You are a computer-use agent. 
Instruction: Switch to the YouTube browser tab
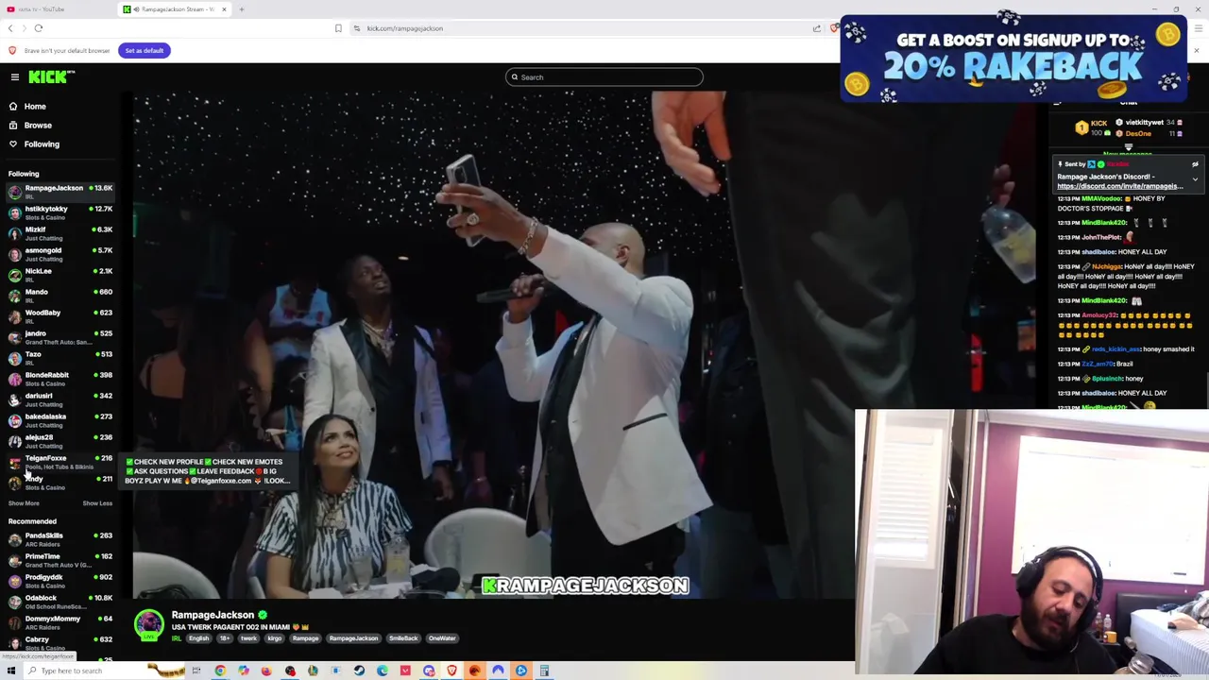click(57, 9)
